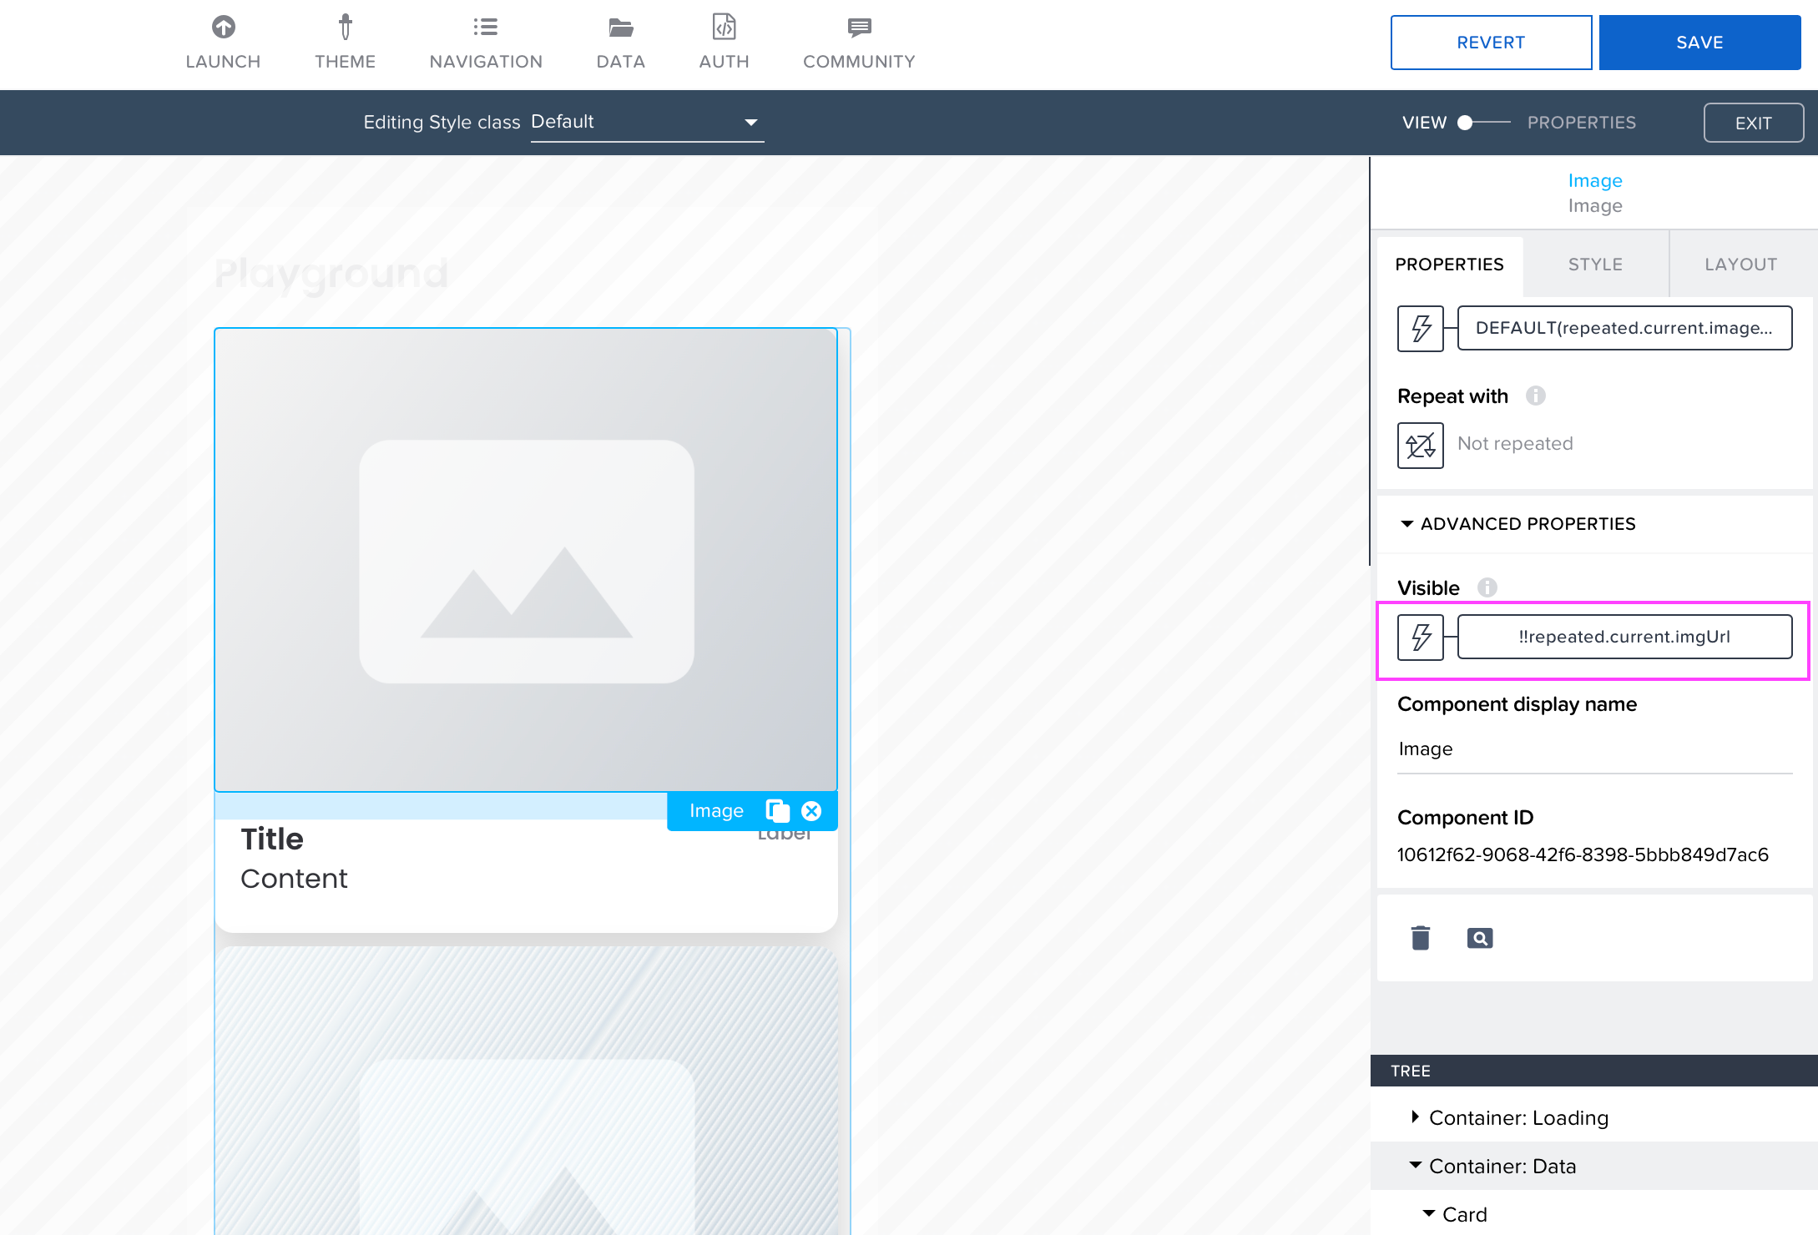Delete the component with the trash icon
This screenshot has height=1235, width=1818.
coord(1421,938)
